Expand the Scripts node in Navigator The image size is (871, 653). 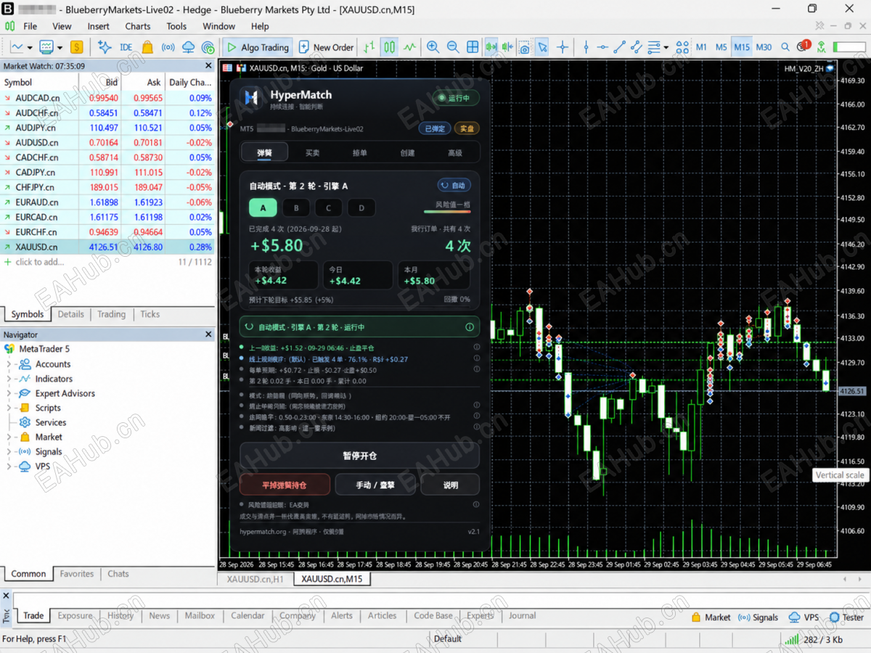(9, 408)
